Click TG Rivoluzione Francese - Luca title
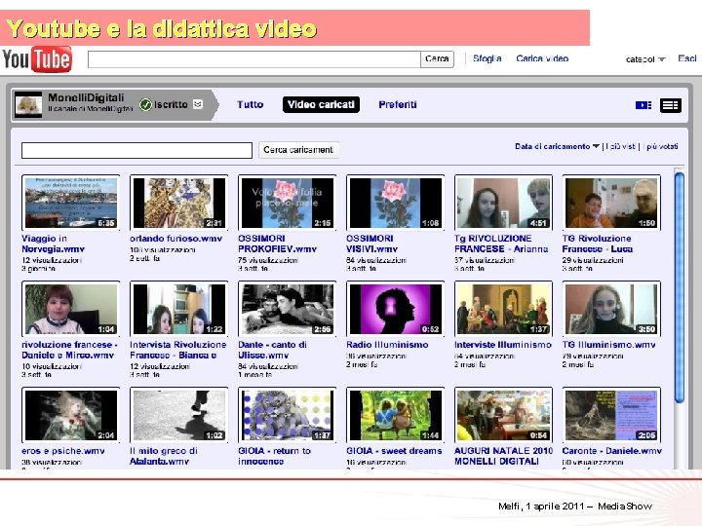 coord(598,244)
